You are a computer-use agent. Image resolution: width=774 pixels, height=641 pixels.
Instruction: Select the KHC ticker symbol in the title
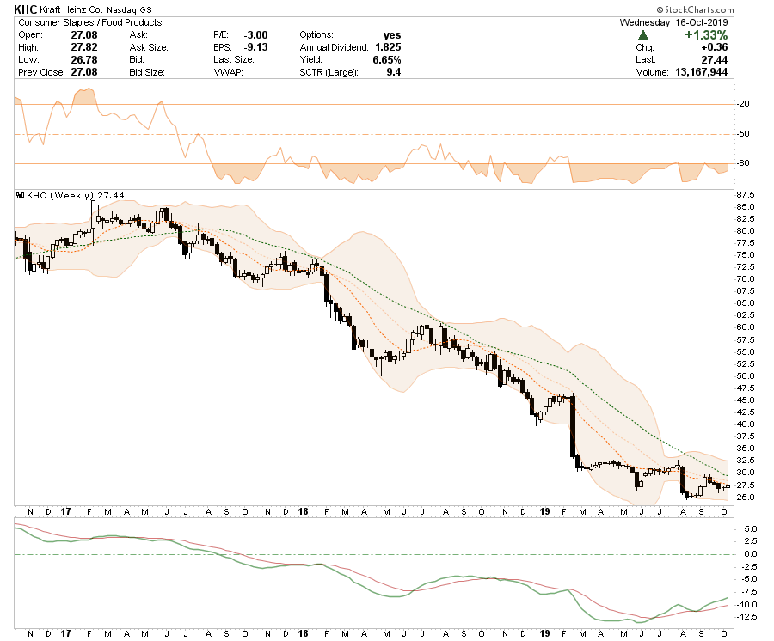(x=25, y=9)
